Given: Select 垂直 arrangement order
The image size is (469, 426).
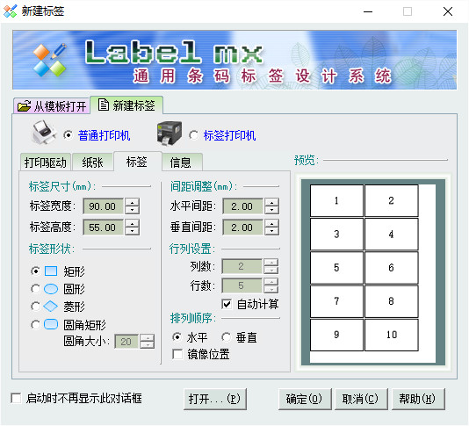Looking at the screenshot, I should coord(226,337).
